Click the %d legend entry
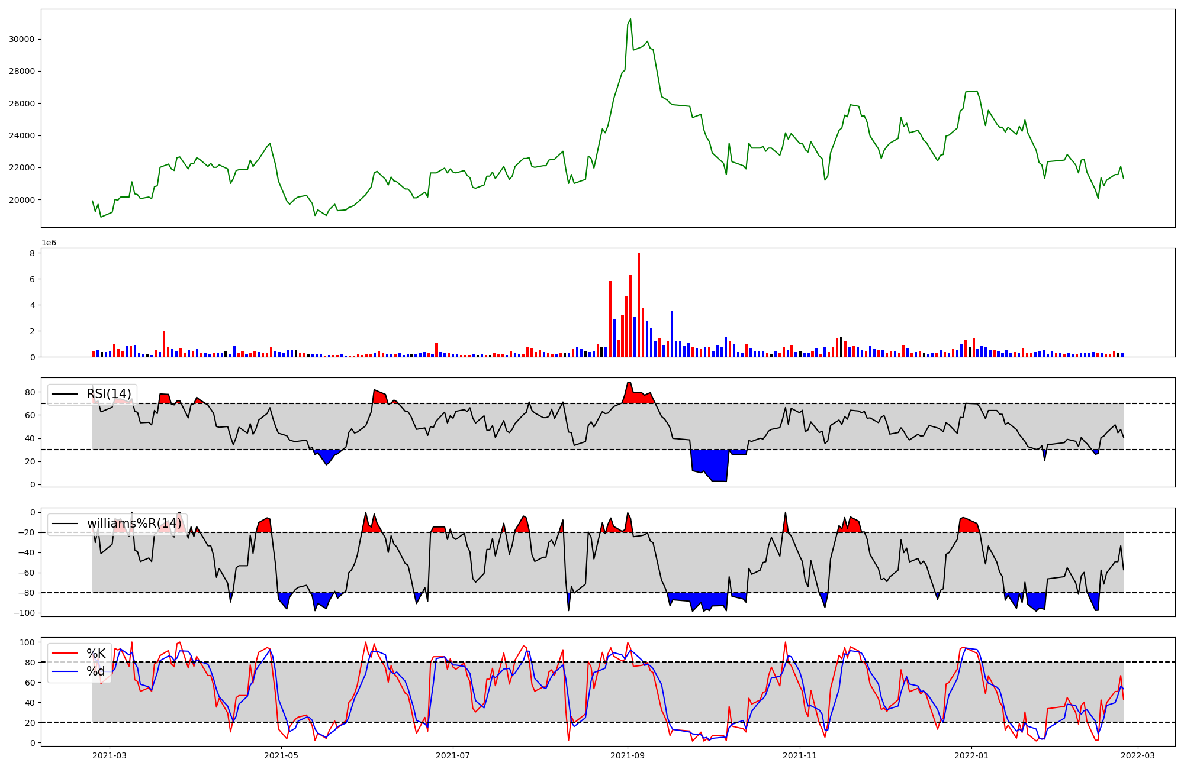1184x769 pixels. tap(96, 671)
